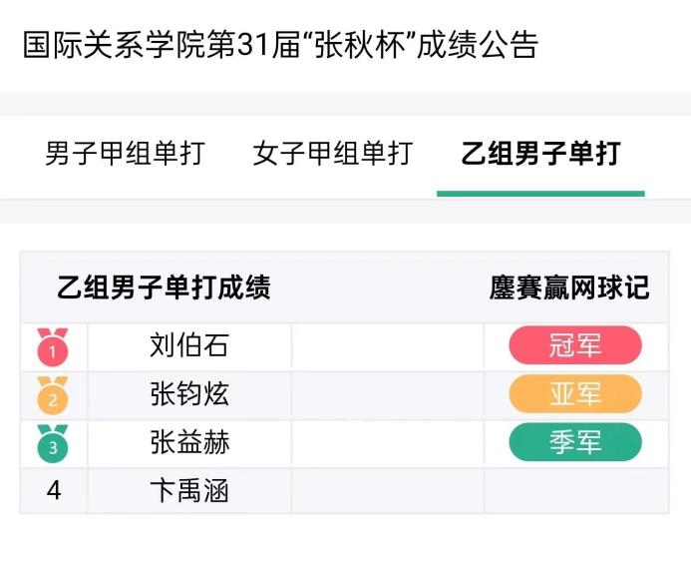The width and height of the screenshot is (691, 563).
Task: Click the empty award cell in 卞禹涵 row
Action: 575,491
